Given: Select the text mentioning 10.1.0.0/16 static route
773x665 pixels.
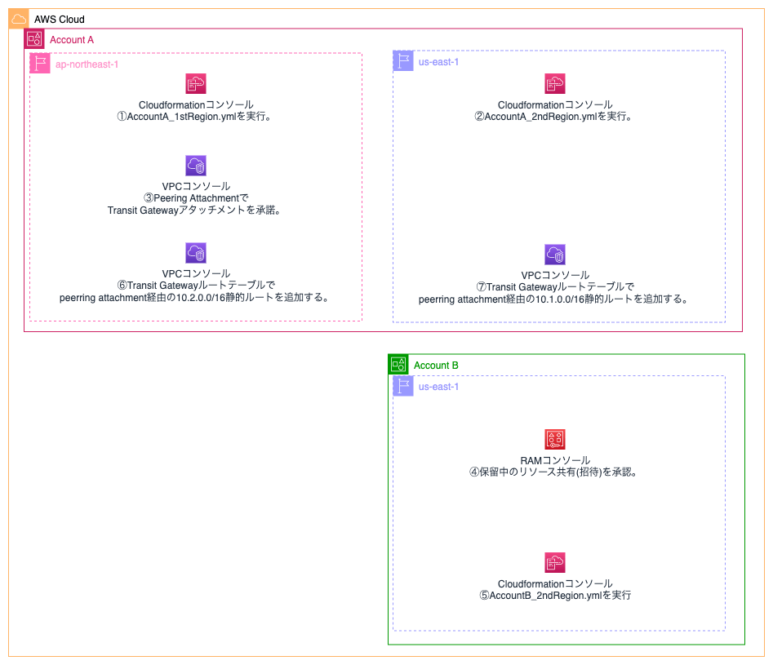Looking at the screenshot, I should coord(554,299).
